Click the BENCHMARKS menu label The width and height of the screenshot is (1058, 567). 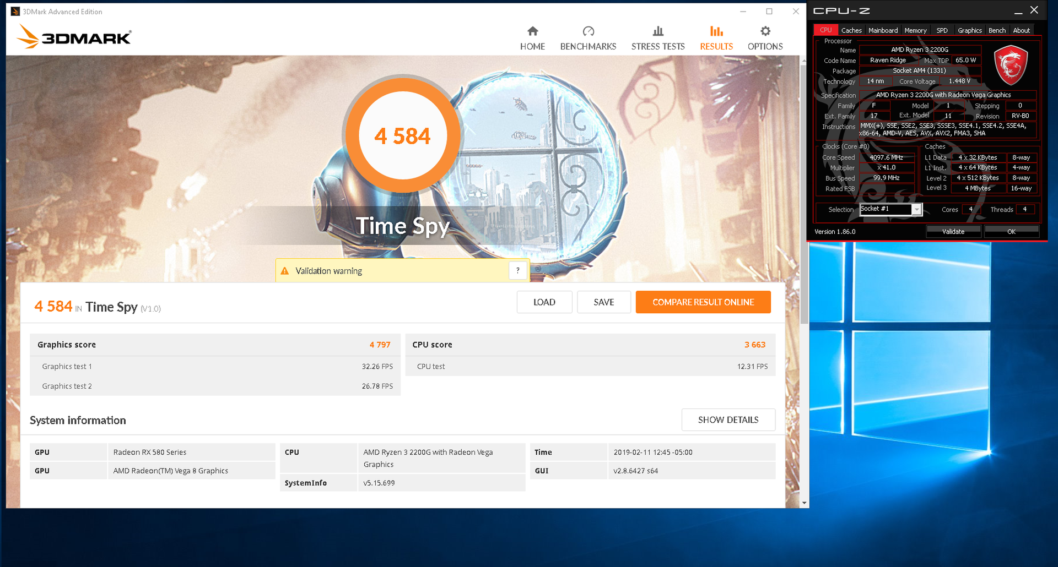coord(588,46)
